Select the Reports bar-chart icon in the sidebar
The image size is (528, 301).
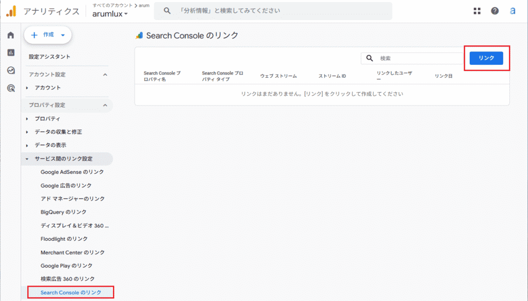coord(9,52)
